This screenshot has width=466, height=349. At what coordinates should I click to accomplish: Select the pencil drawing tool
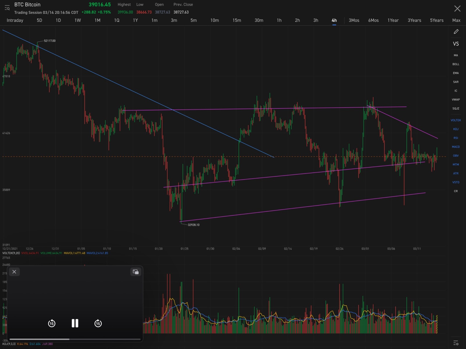[456, 31]
